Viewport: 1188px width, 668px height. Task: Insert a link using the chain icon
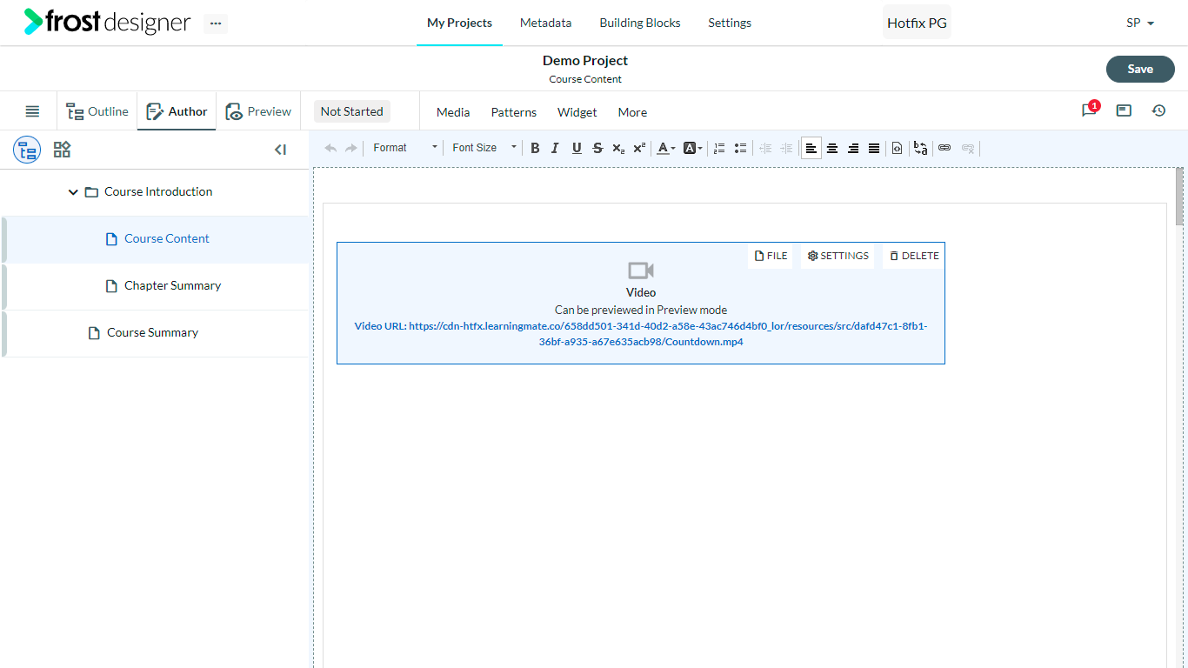[944, 148]
